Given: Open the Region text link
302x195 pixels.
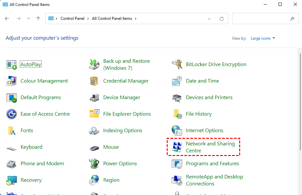Looking at the screenshot, I should [111, 180].
